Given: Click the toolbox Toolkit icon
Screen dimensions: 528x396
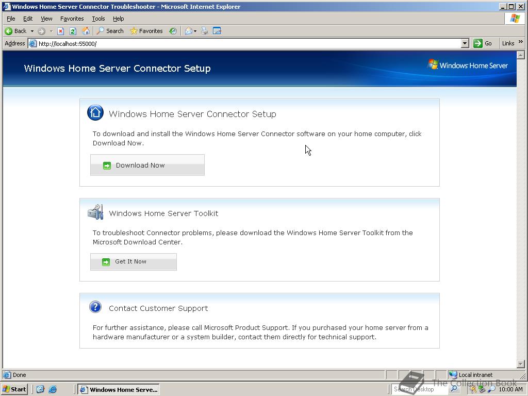Looking at the screenshot, I should tap(95, 212).
